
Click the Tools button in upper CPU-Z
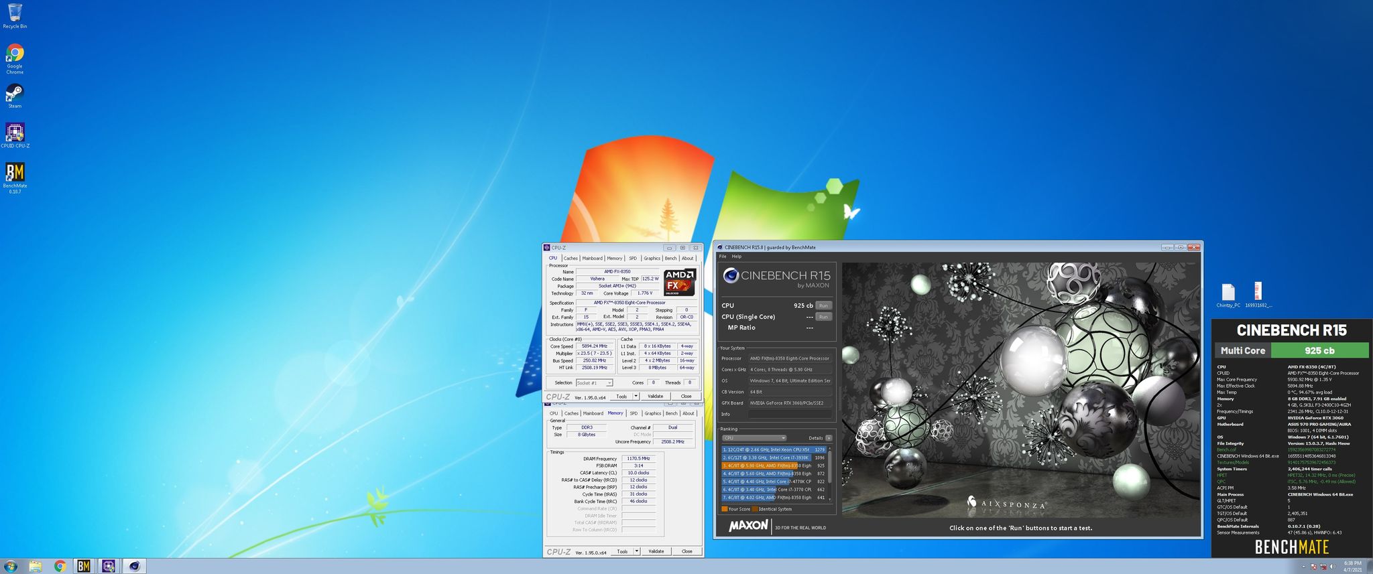621,397
